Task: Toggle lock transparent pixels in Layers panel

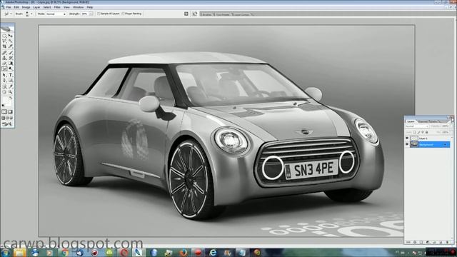Action: coord(414,132)
